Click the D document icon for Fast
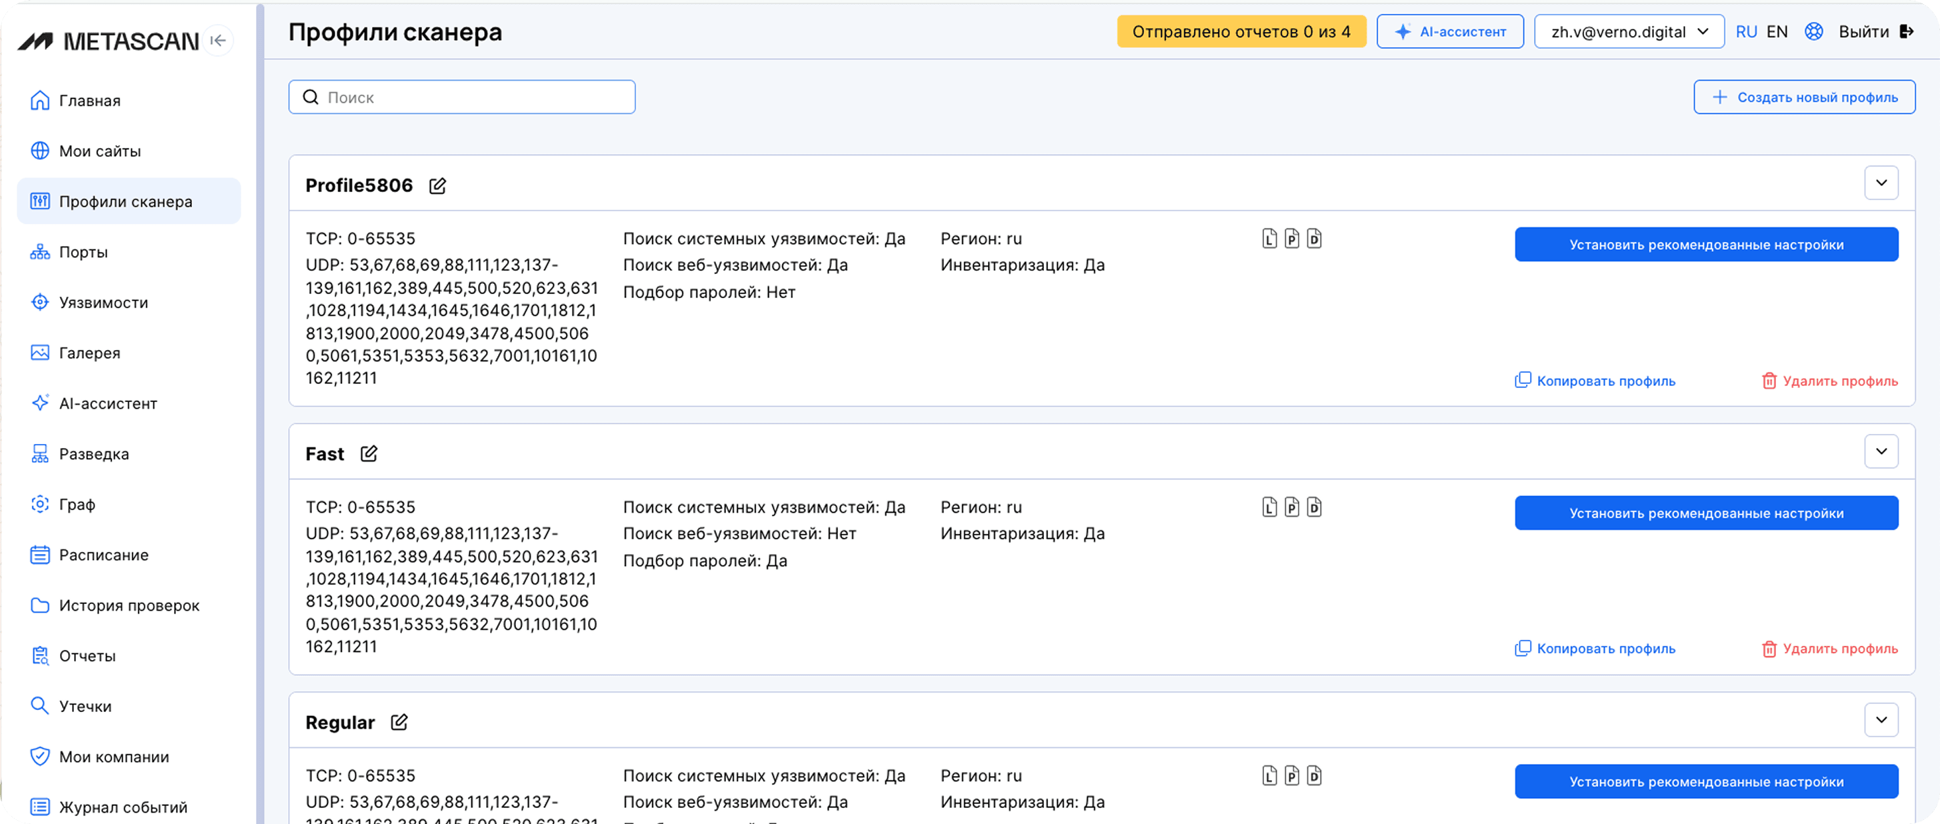Screen dimensions: 1940x824 point(1314,507)
